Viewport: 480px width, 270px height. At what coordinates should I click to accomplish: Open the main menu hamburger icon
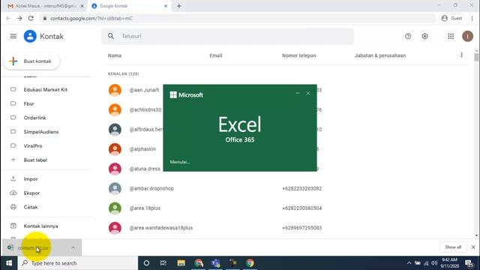(x=13, y=37)
